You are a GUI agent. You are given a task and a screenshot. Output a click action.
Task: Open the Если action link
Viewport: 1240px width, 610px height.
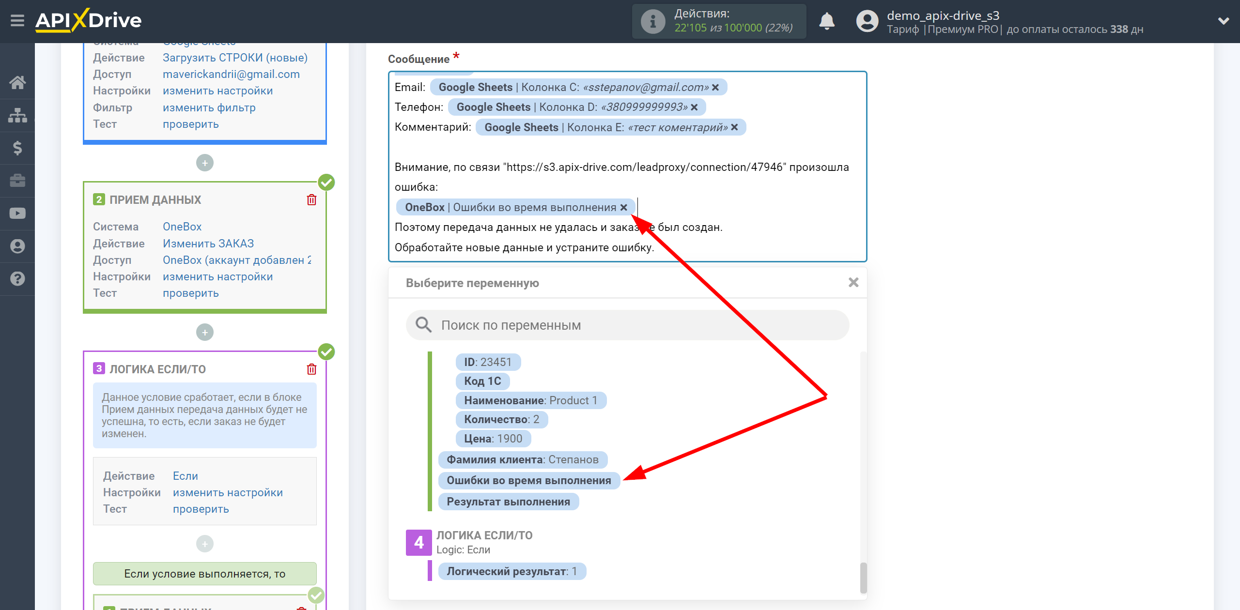(x=185, y=476)
